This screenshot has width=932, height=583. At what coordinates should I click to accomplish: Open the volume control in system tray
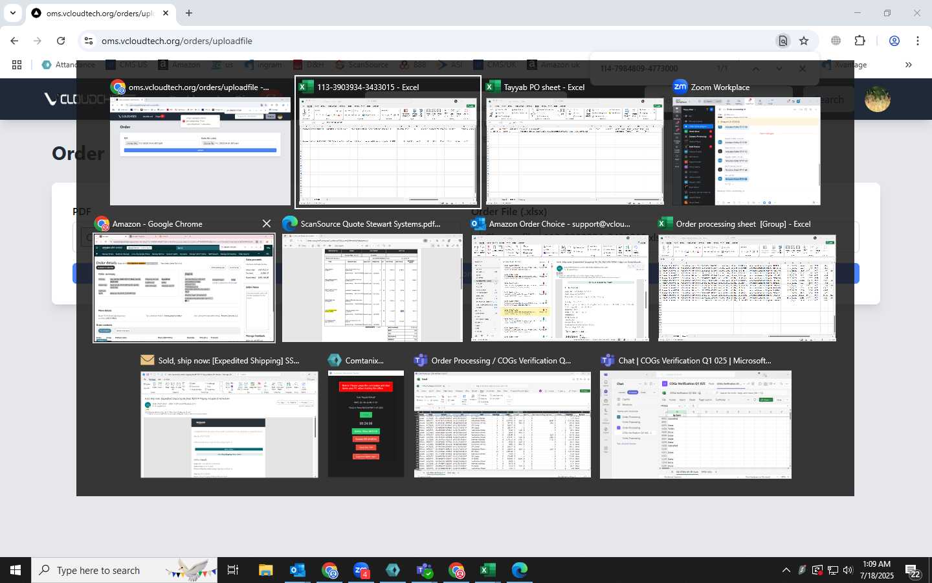coord(848,570)
